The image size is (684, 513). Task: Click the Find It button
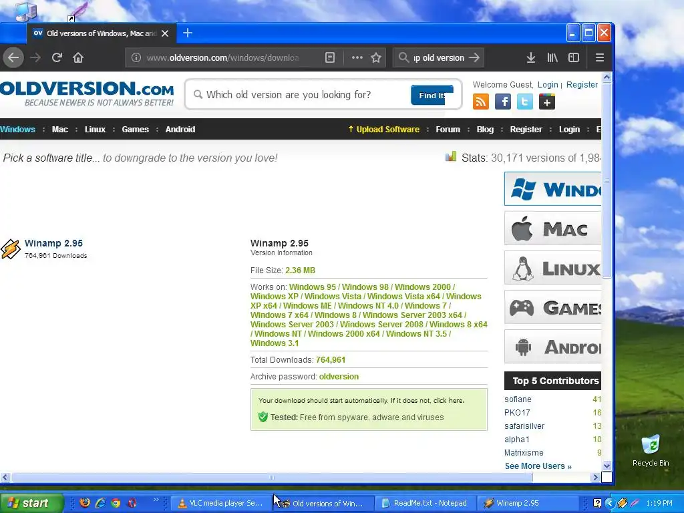432,95
